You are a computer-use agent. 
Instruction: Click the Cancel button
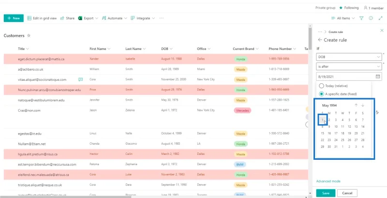(347, 193)
